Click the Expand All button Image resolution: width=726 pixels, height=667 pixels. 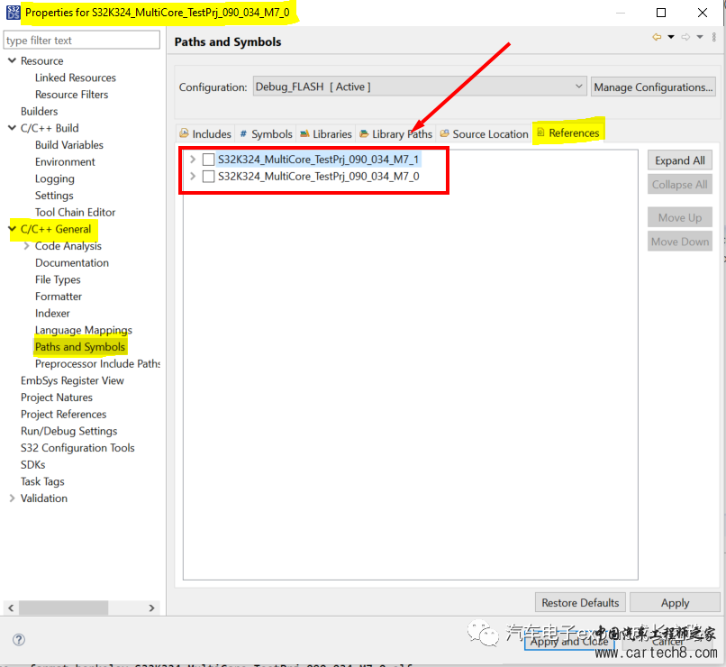tap(679, 160)
